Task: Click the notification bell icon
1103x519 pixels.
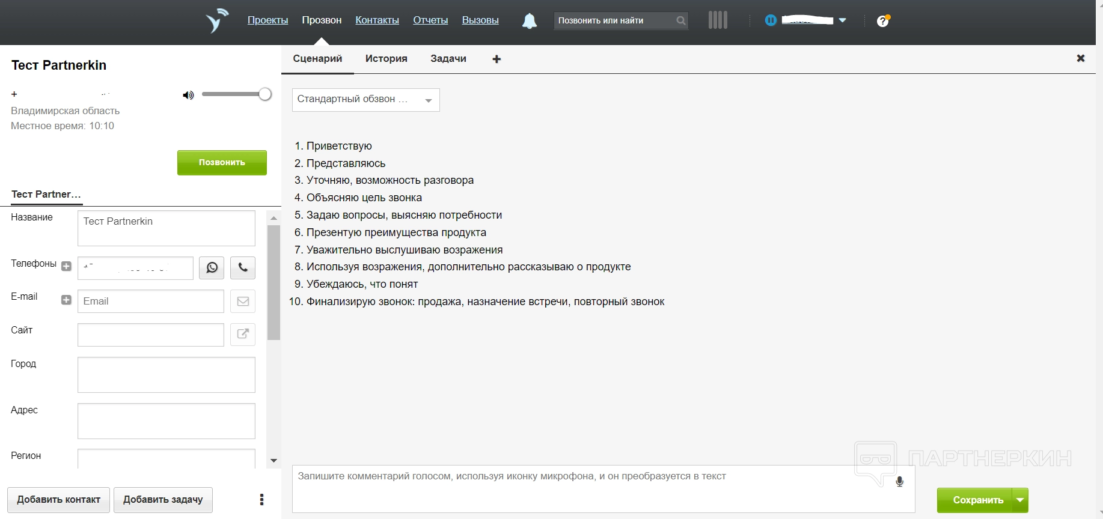Action: (x=529, y=21)
